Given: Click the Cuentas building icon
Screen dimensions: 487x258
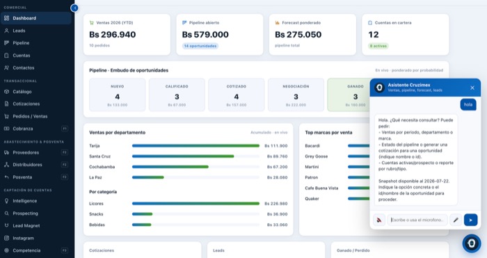Looking at the screenshot, I should [6, 56].
